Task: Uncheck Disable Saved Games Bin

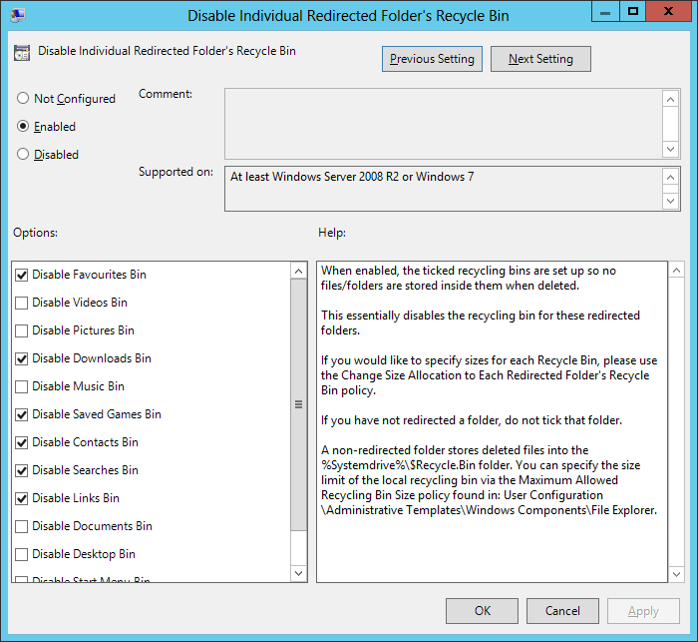Action: click(x=21, y=414)
